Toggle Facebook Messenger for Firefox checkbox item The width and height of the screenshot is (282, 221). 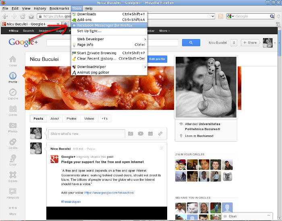109,25
